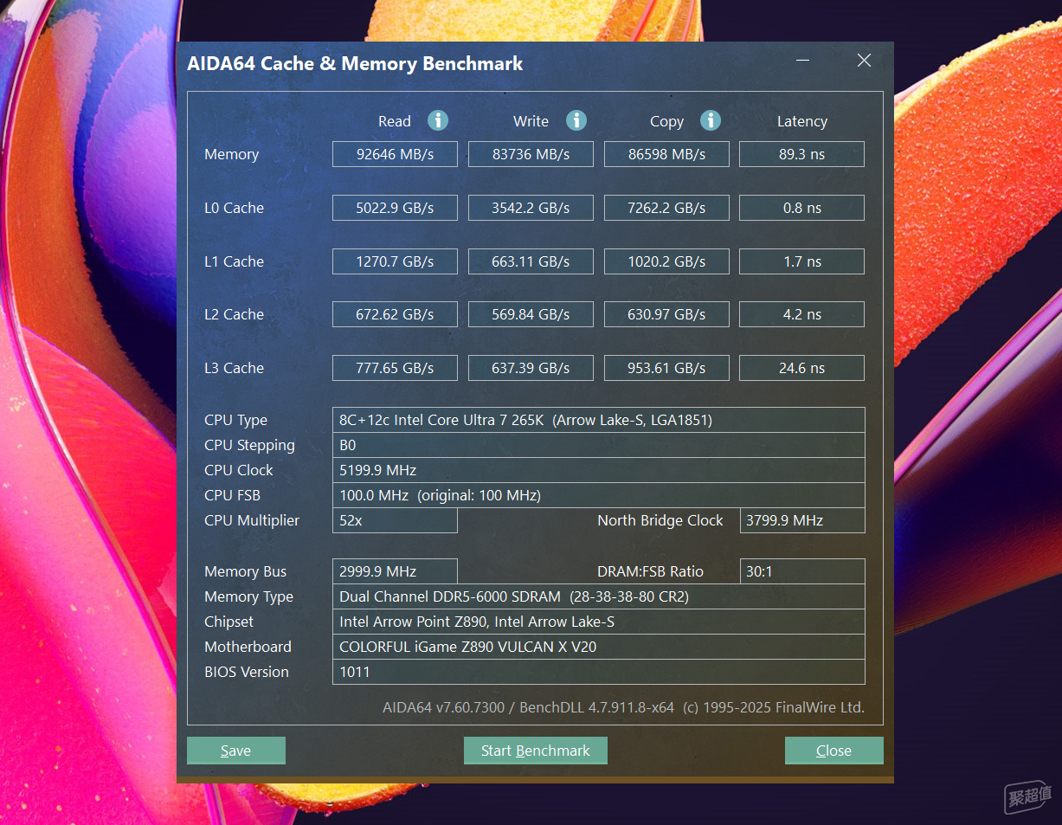Click L0 Cache latency 0.8 ns
Image resolution: width=1062 pixels, height=825 pixels.
pyautogui.click(x=802, y=208)
